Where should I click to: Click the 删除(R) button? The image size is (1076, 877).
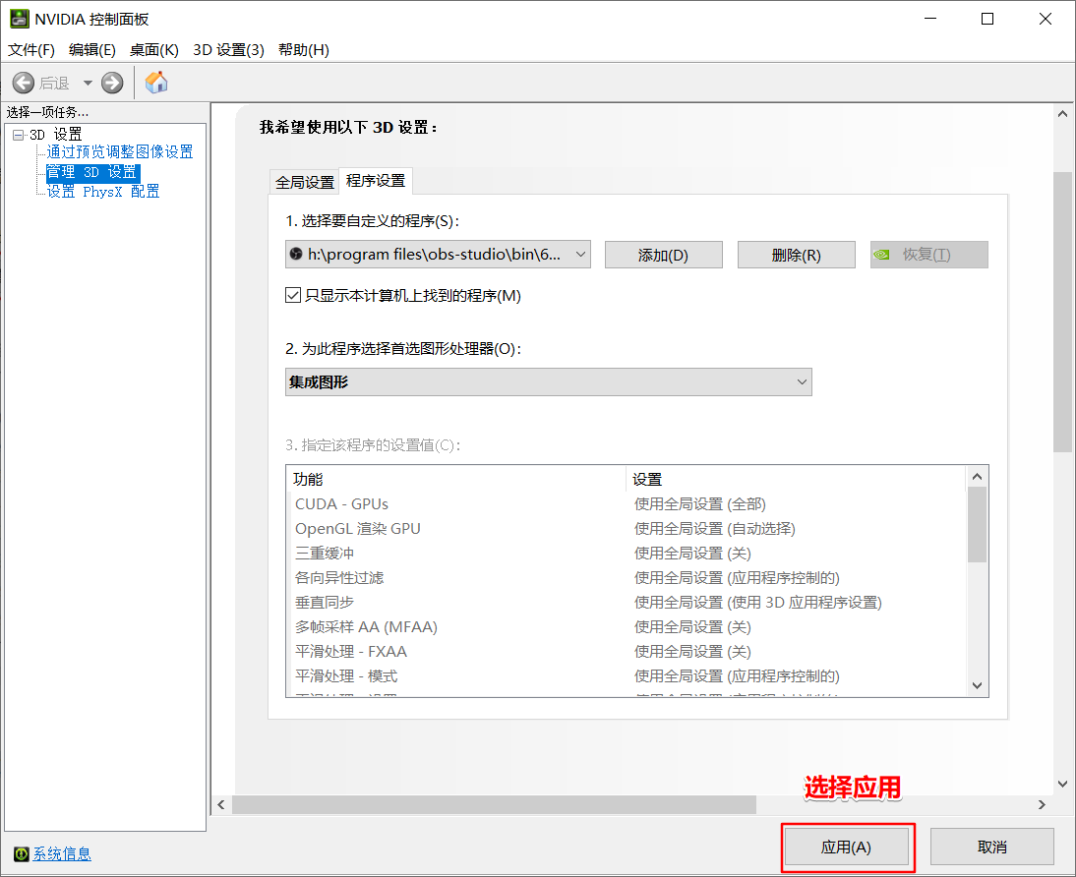[x=796, y=255]
